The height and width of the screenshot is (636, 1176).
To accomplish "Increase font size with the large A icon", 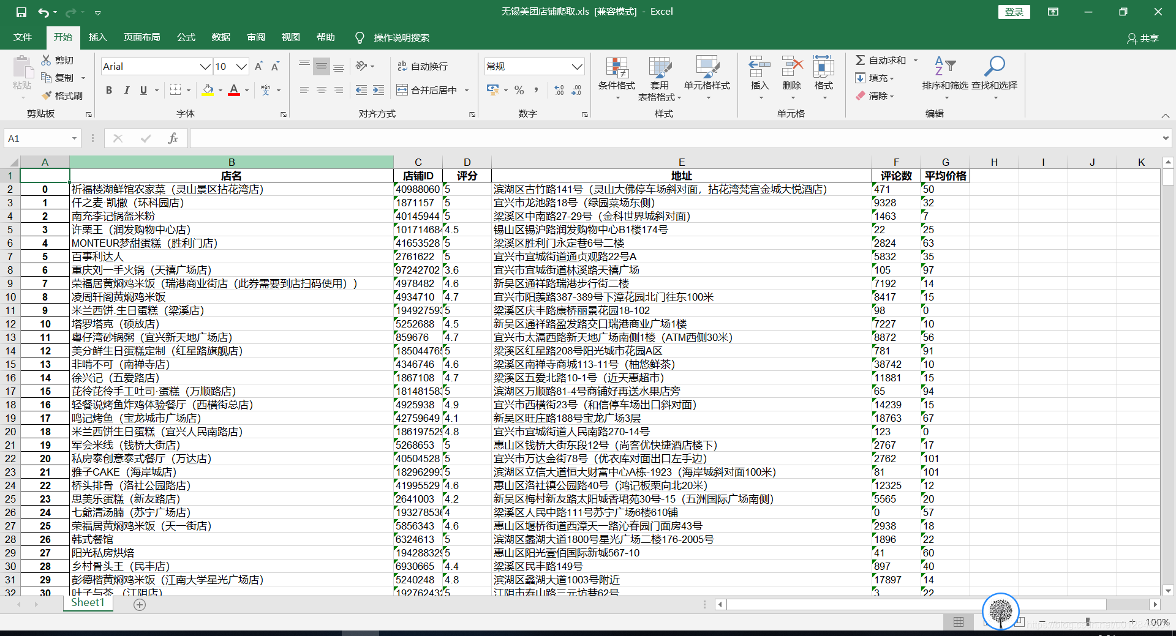I will (x=258, y=66).
